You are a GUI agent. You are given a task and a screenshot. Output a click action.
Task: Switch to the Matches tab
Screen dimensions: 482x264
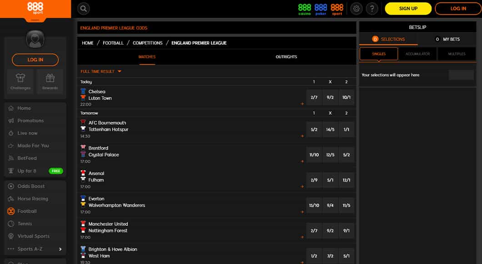147,57
